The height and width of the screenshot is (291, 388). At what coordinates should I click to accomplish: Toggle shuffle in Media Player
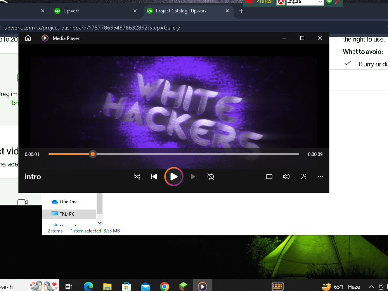pyautogui.click(x=137, y=177)
